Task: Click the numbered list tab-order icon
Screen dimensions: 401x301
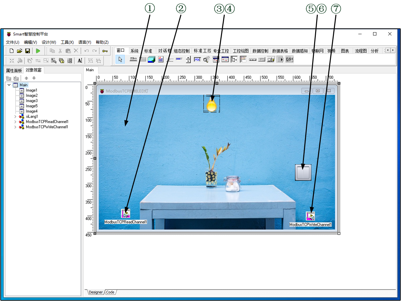Action: (x=69, y=60)
